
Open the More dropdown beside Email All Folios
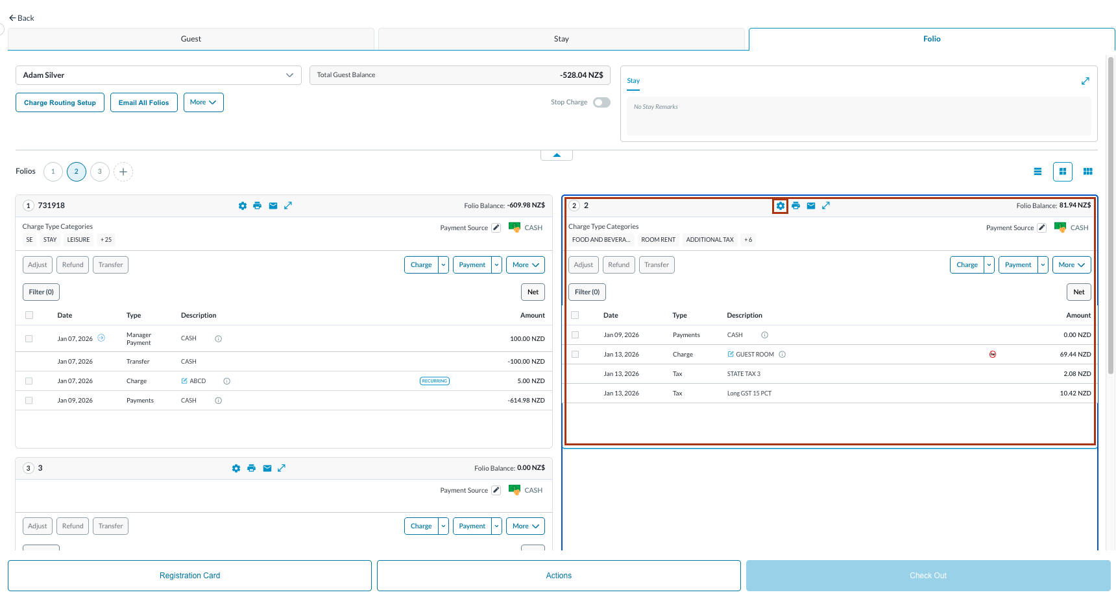203,102
